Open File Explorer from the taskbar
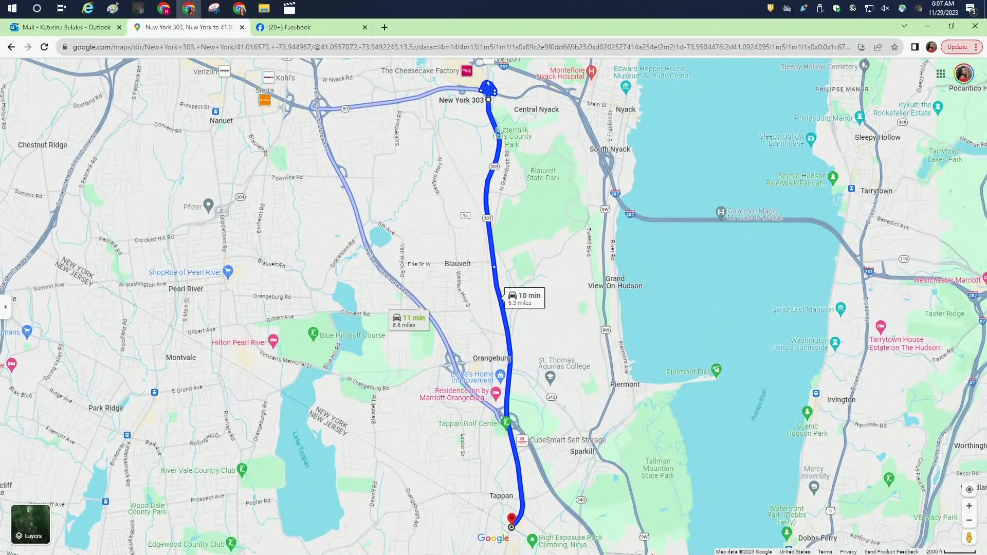The image size is (987, 555). 264,9
